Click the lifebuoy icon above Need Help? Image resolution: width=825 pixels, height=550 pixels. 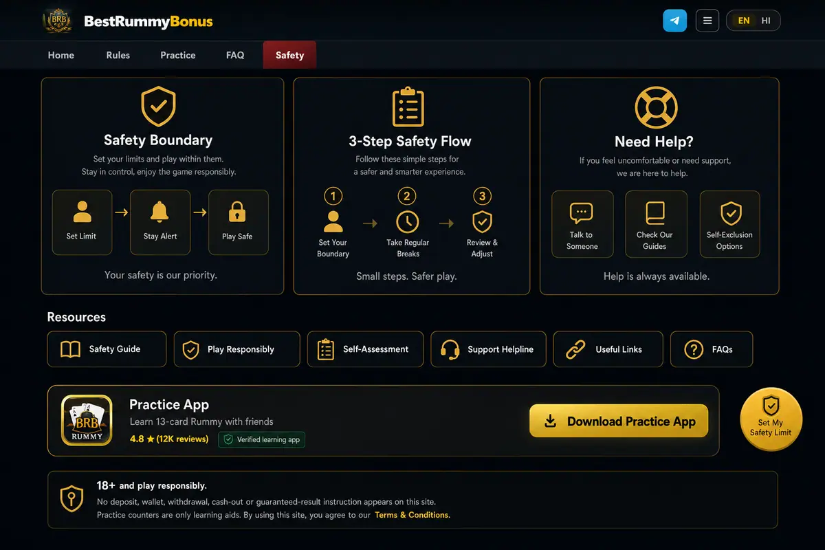[x=656, y=107]
